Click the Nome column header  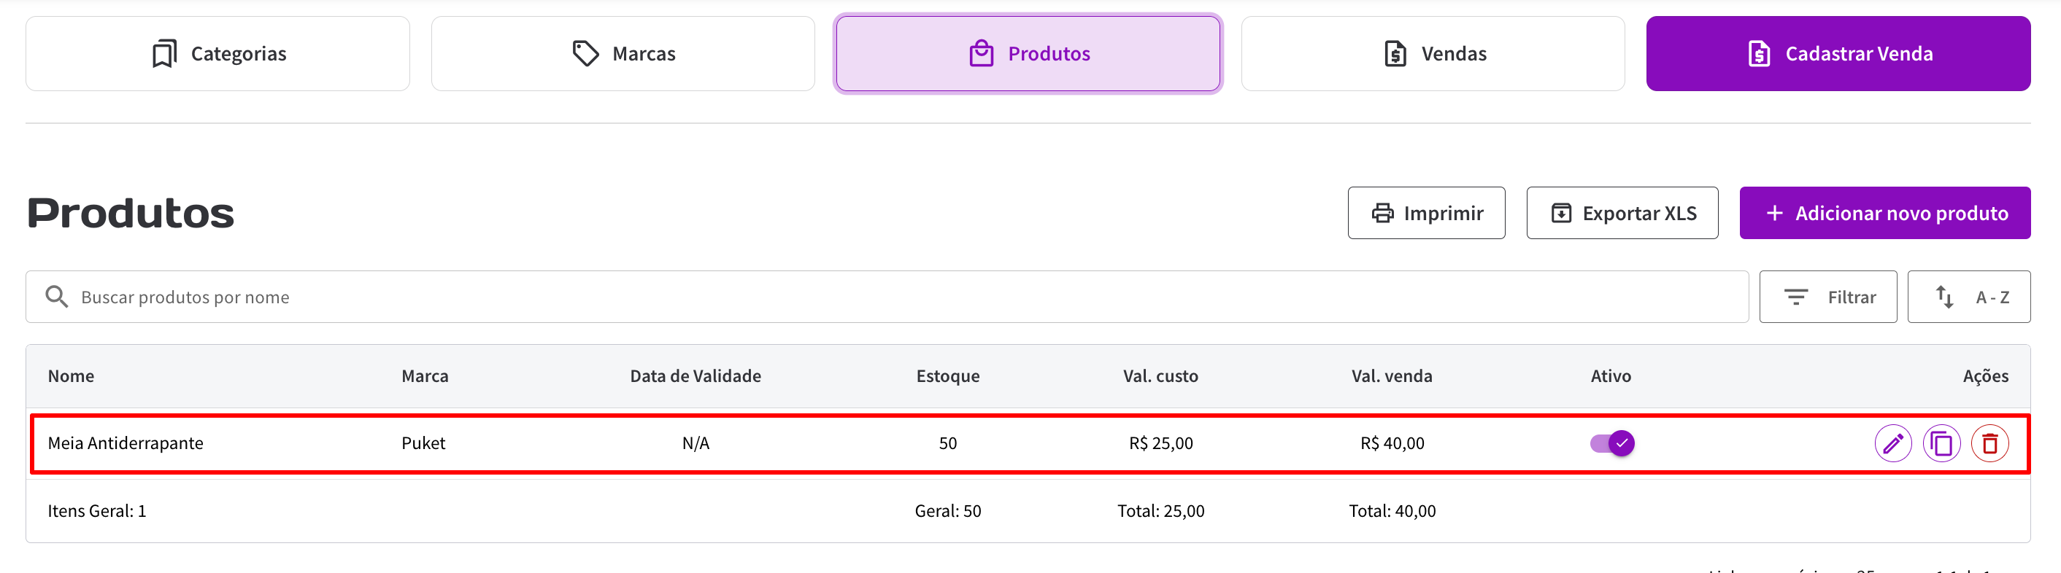(72, 375)
